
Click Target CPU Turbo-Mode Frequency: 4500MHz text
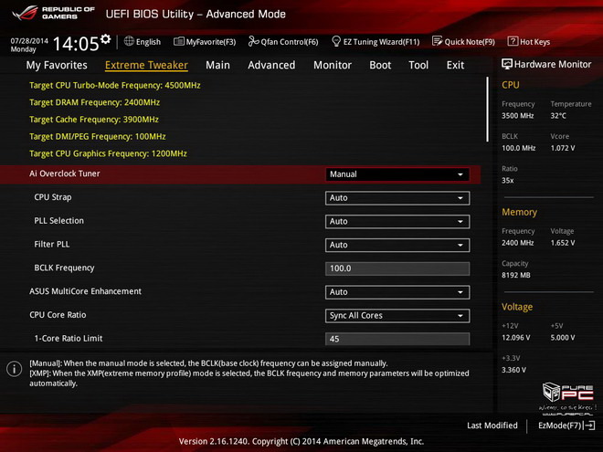point(115,85)
